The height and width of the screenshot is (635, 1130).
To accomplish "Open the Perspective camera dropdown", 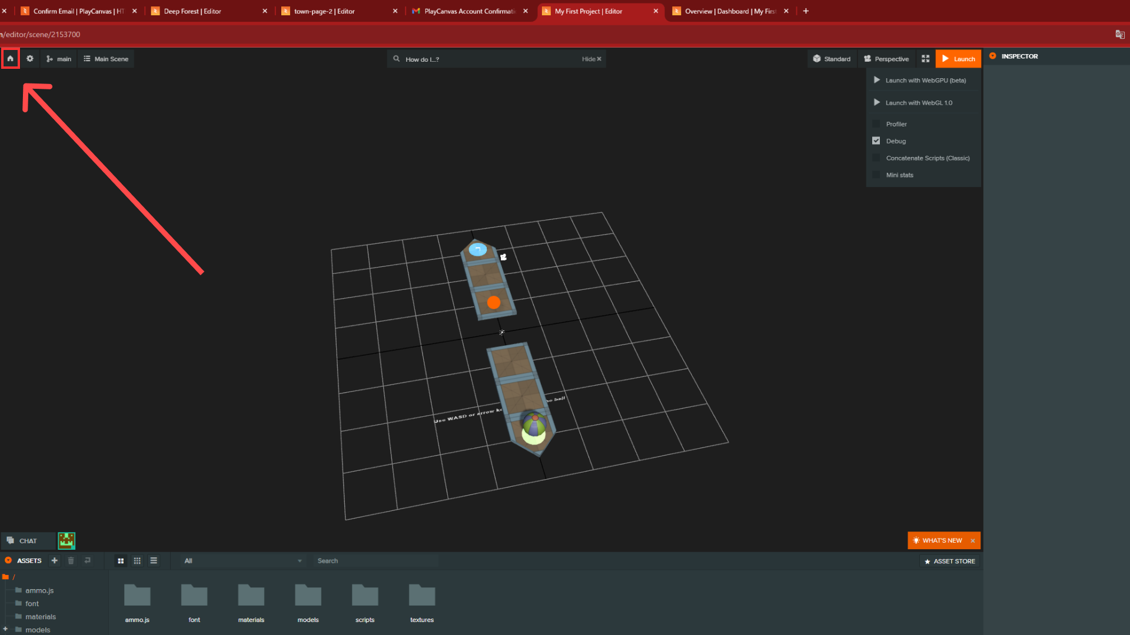I will pos(886,59).
